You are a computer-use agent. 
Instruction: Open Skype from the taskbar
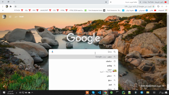[93, 93]
